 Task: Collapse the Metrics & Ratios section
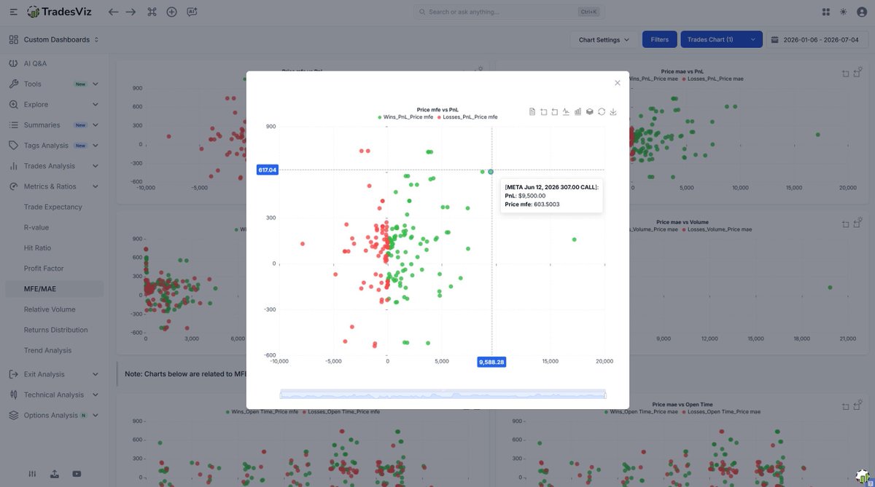click(54, 186)
